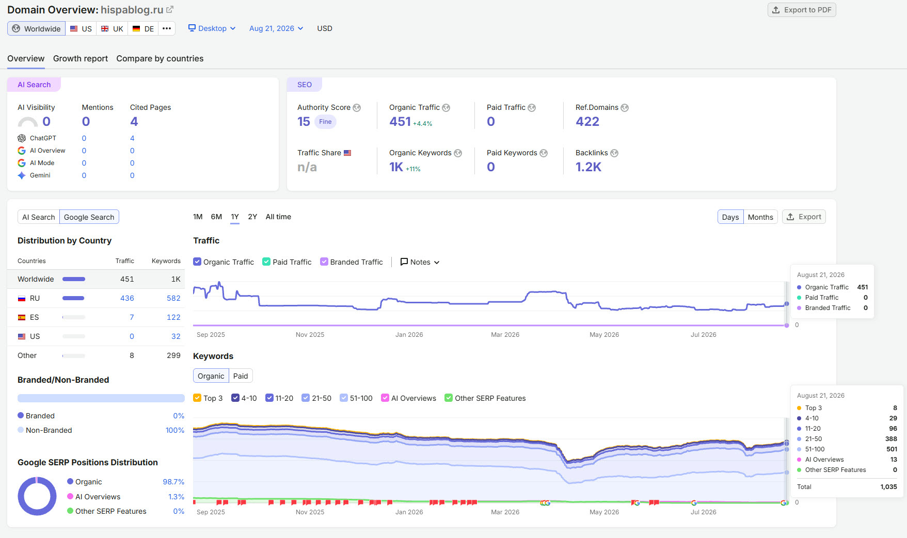Open the Desktop device dropdown
Image resolution: width=907 pixels, height=538 pixels.
212,28
